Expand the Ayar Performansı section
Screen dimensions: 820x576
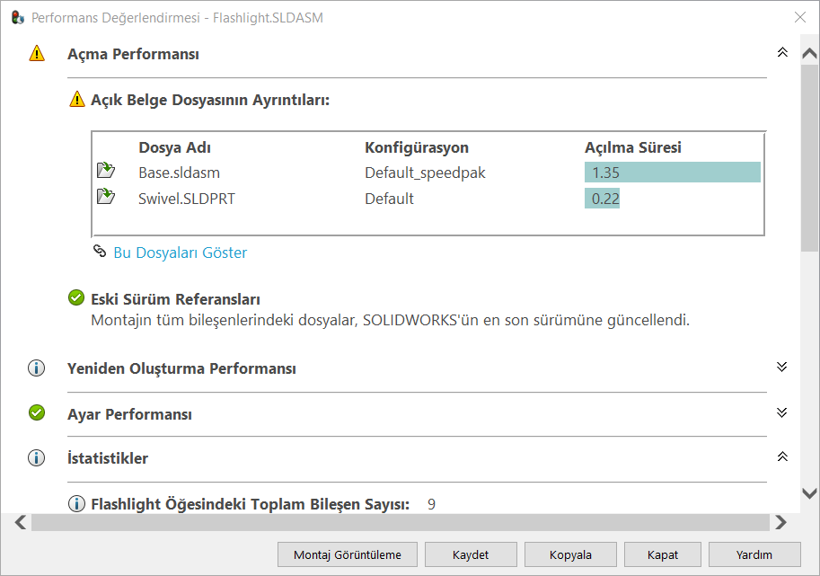tap(782, 412)
